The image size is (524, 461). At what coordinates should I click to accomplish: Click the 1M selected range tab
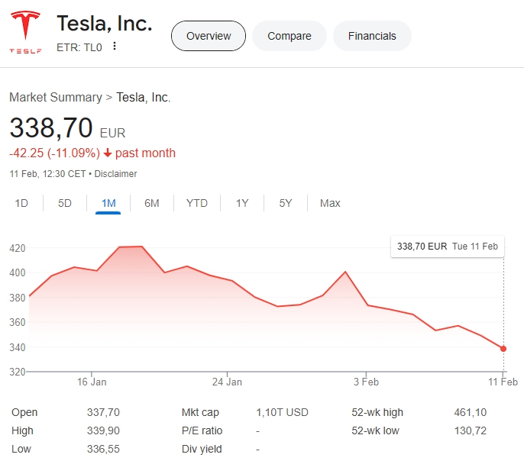click(108, 203)
